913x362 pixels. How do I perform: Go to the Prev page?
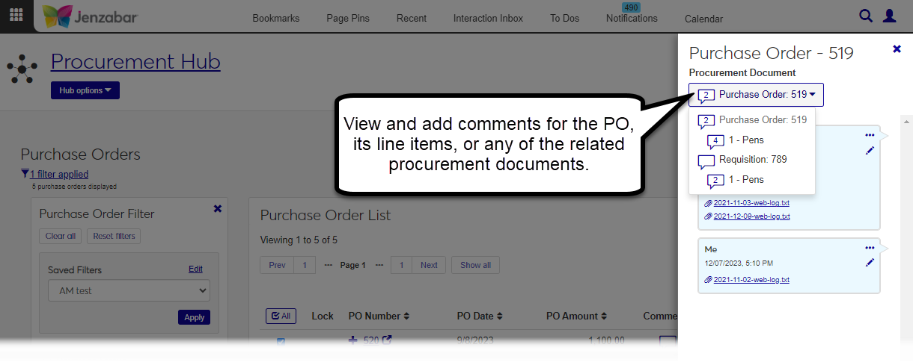click(277, 265)
